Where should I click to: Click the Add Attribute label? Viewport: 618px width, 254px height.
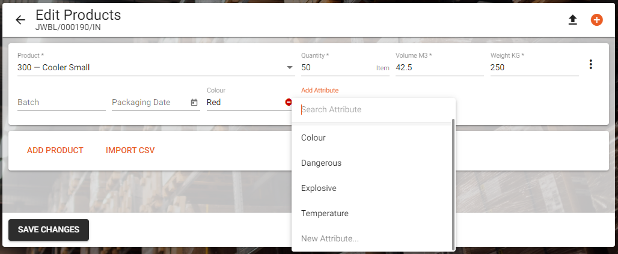pyautogui.click(x=320, y=90)
